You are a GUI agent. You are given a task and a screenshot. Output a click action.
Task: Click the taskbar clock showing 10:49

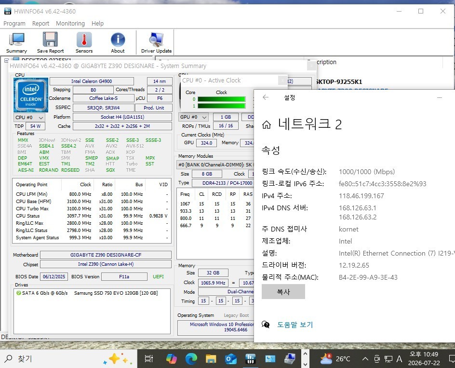424,359
